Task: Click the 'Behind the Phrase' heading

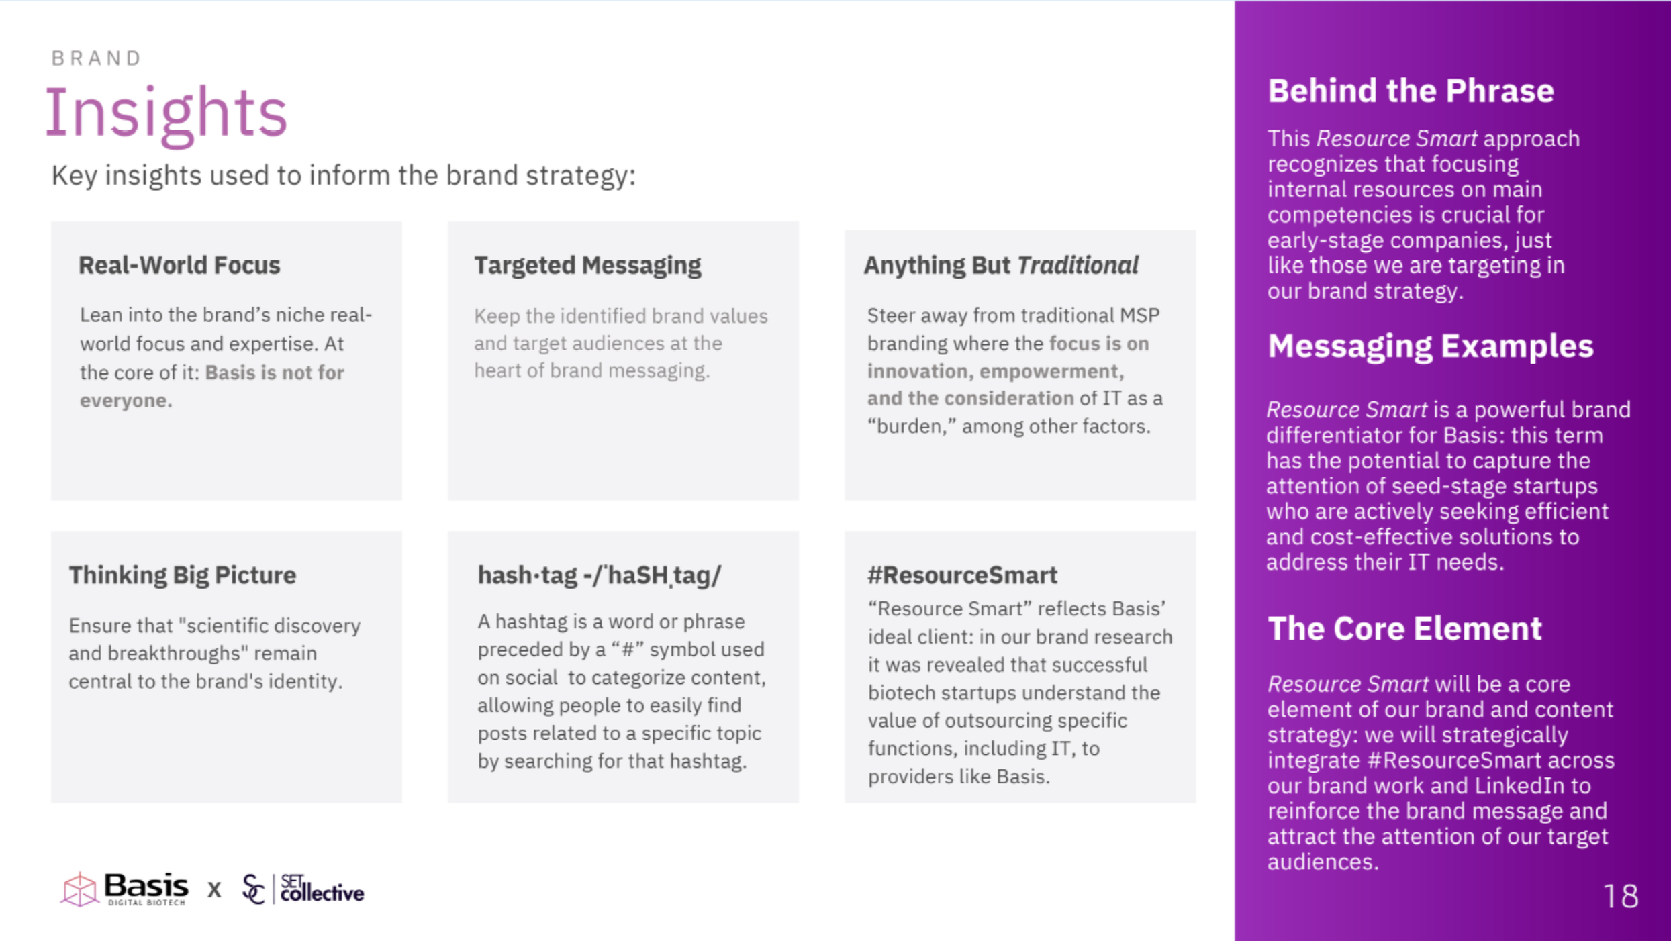Action: click(x=1411, y=91)
